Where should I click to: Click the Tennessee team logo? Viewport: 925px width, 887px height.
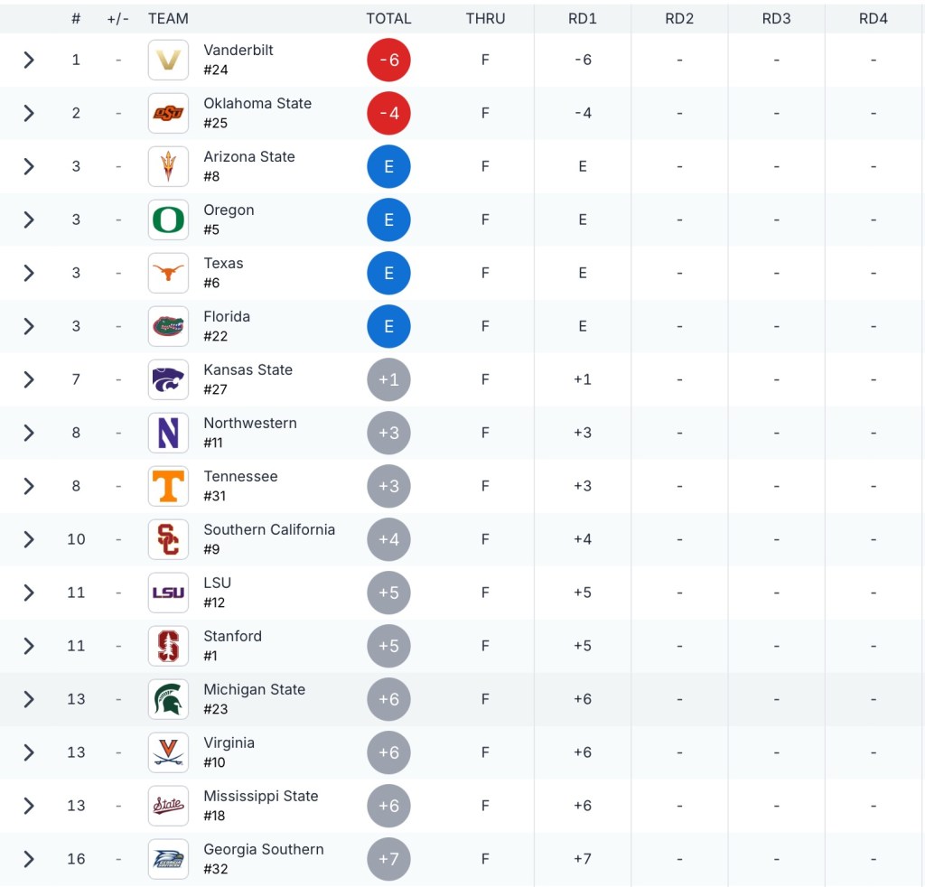pyautogui.click(x=168, y=486)
